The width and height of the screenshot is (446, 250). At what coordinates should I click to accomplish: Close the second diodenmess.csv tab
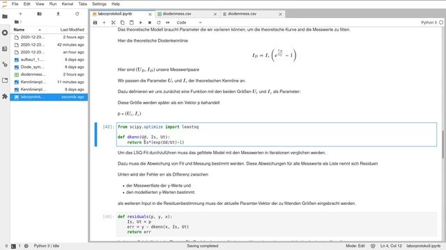coord(280,14)
